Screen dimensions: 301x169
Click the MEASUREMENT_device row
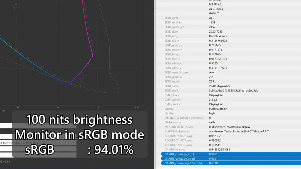(229, 127)
